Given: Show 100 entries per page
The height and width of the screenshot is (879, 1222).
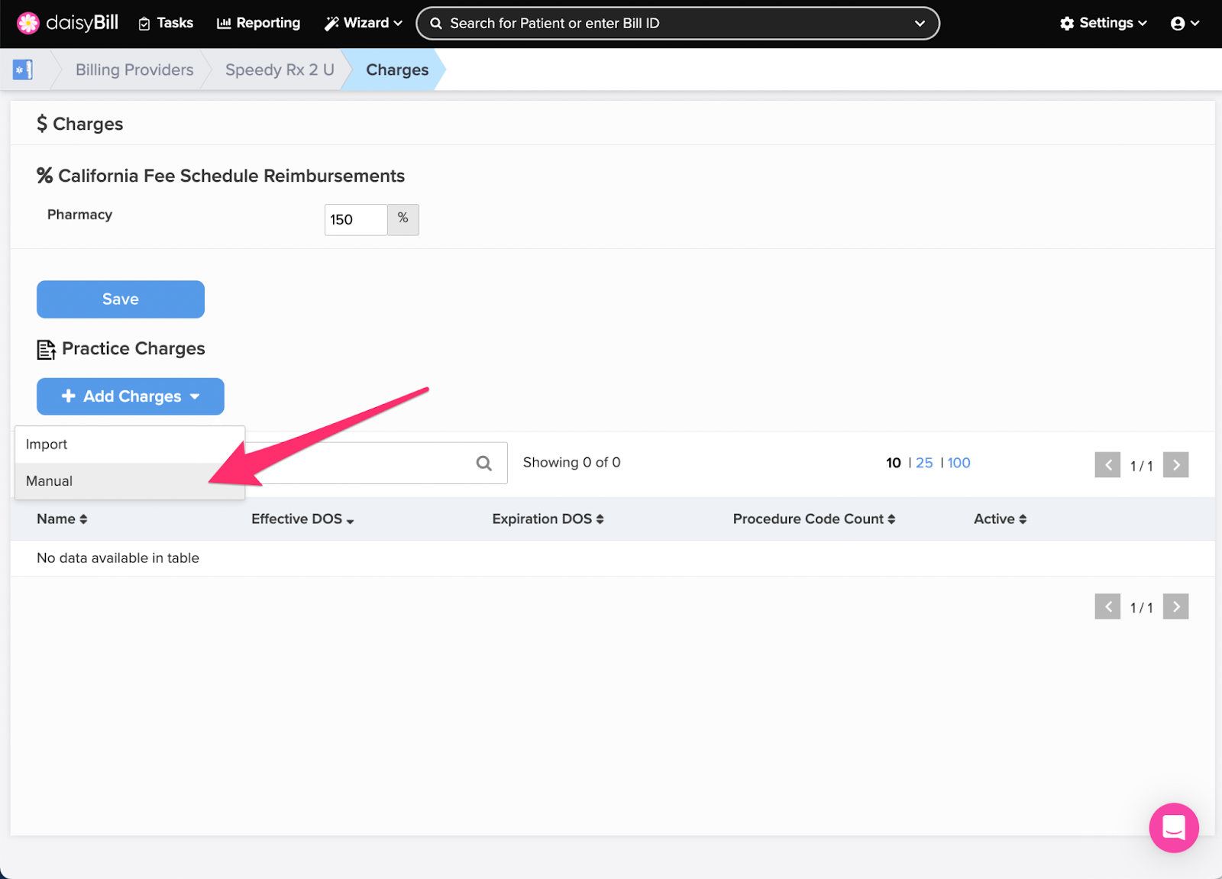Looking at the screenshot, I should [959, 463].
